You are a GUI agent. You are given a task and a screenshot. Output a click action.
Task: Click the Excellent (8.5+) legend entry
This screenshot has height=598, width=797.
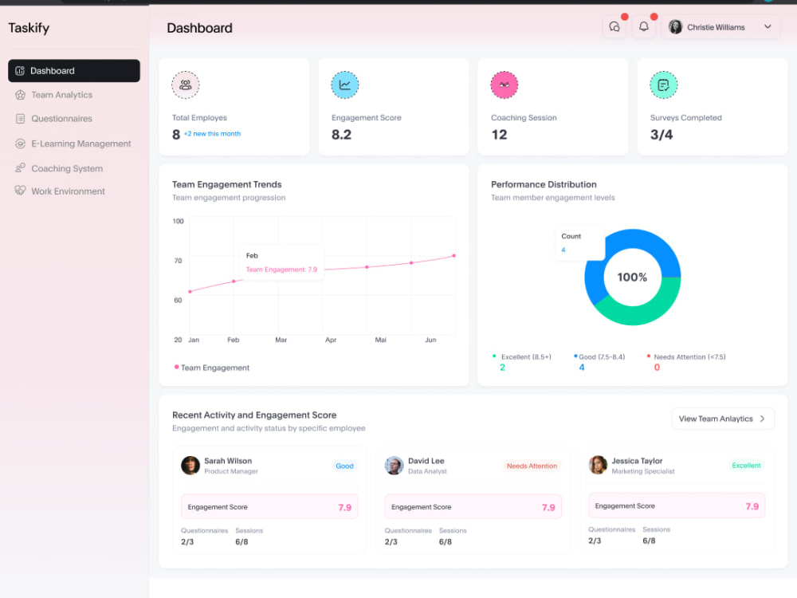(521, 361)
